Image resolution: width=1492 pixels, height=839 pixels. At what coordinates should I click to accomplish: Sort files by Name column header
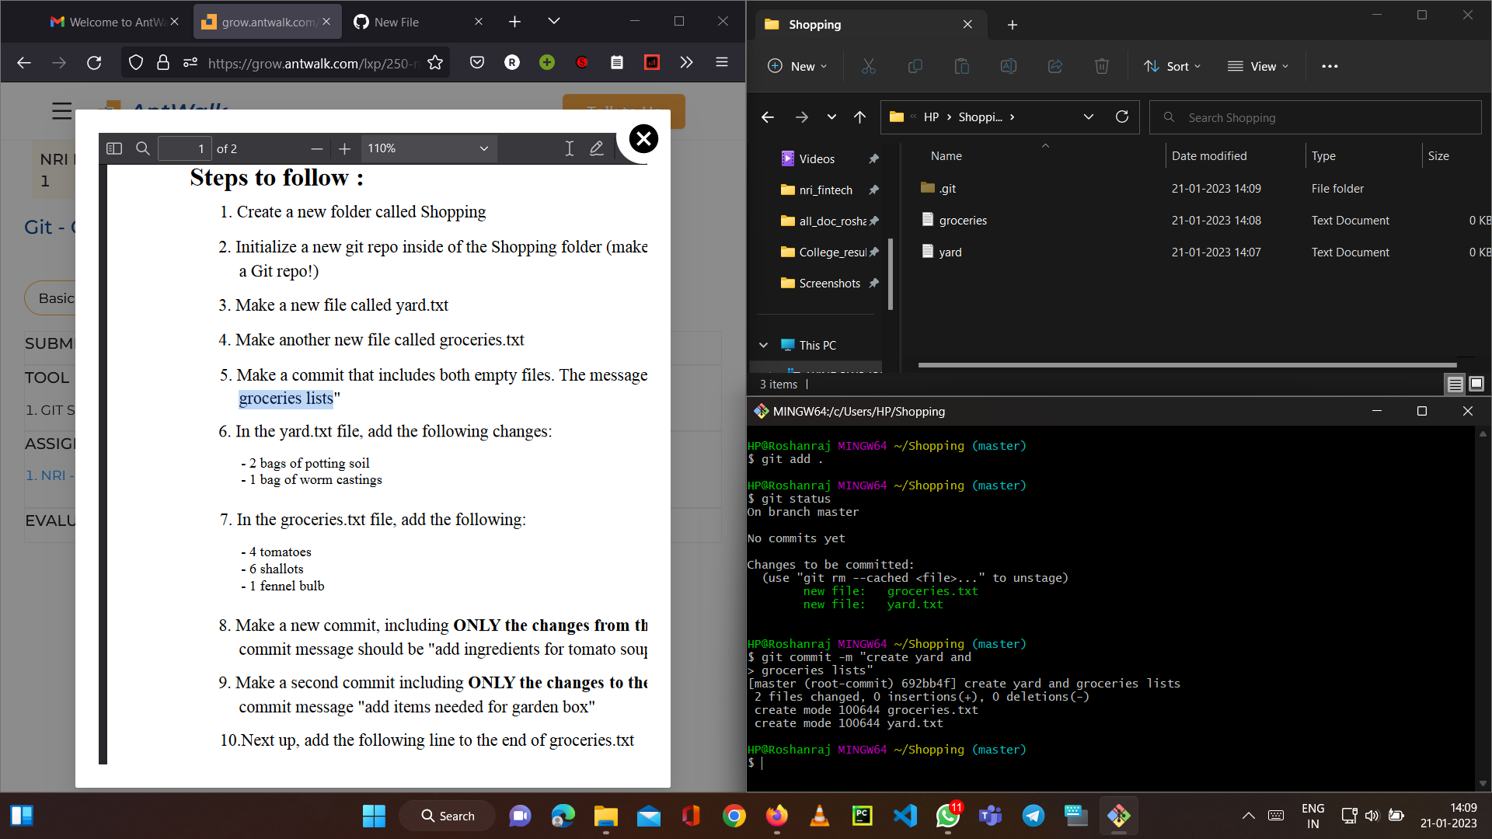(x=946, y=156)
